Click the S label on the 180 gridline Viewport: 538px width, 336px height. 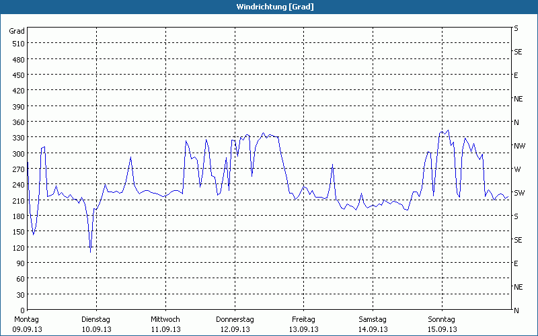[516, 216]
